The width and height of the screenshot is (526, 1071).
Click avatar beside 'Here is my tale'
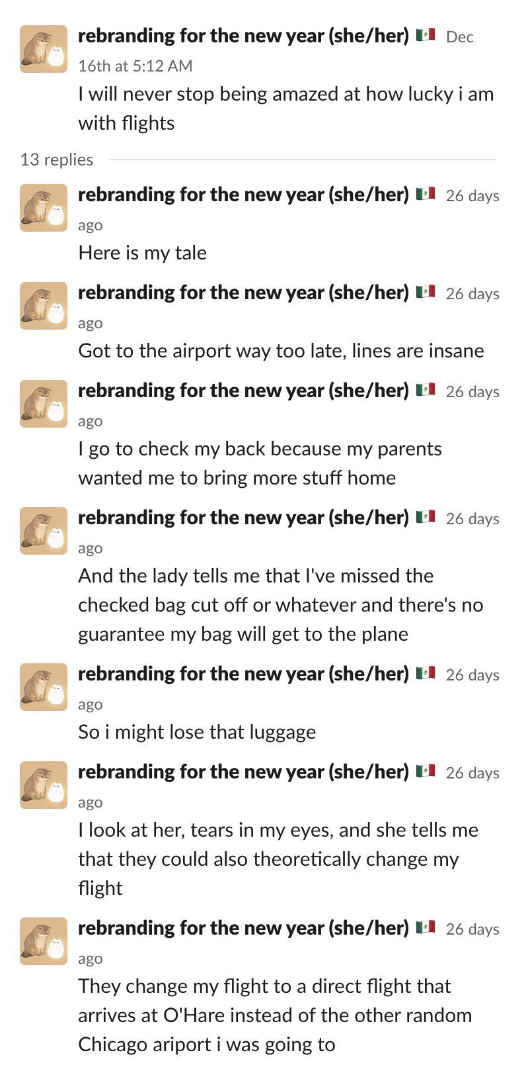[44, 208]
